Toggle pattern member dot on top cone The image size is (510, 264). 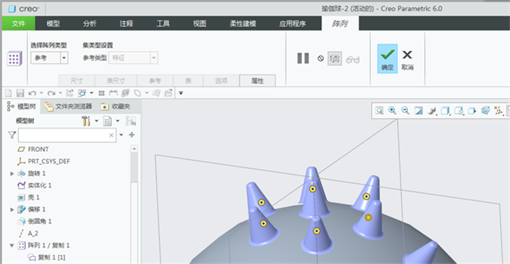[x=313, y=189]
